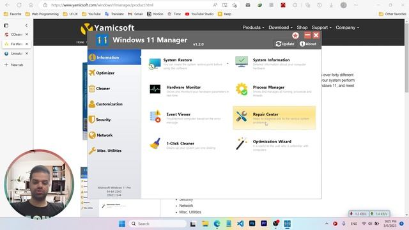Screen dimensions: 409x230
Task: Open File Explorer from taskbar
Action: click(205, 224)
